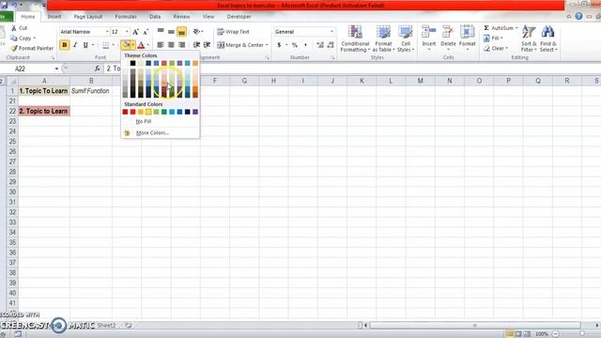
Task: Switch to the Developer tab
Action: tap(239, 17)
